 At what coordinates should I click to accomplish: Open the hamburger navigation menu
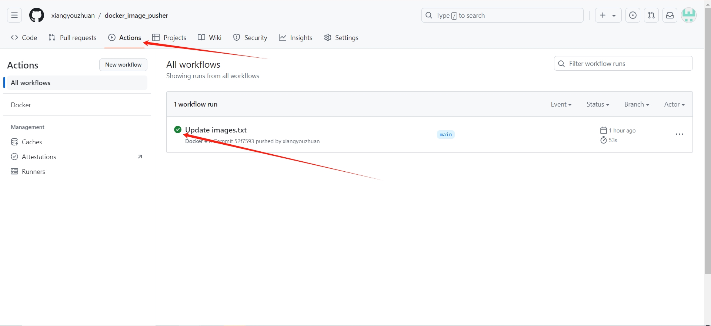coord(14,15)
